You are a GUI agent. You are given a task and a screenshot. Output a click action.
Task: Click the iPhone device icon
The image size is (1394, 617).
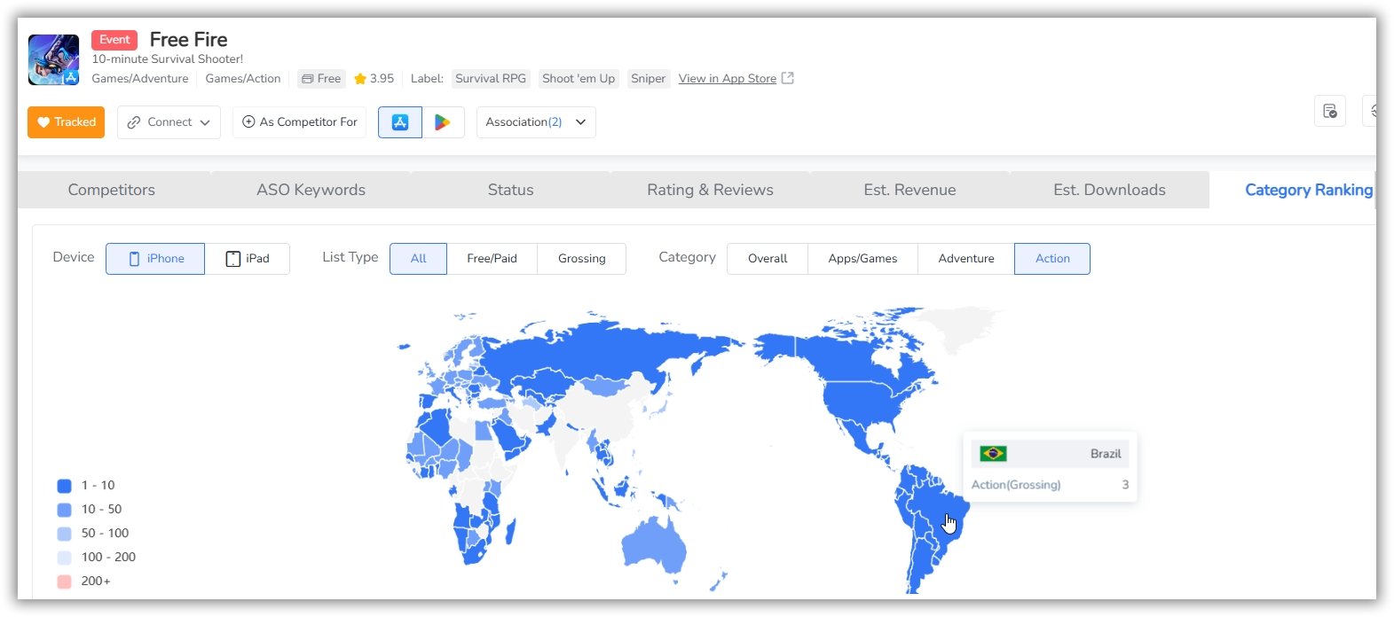(135, 259)
